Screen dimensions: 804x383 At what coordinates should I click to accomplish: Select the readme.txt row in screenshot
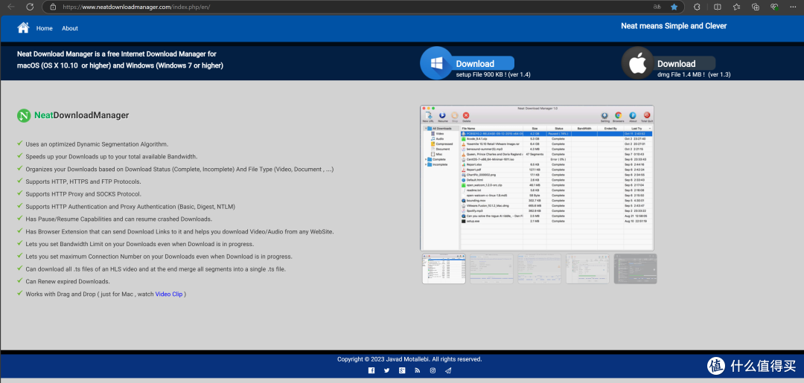click(556, 190)
